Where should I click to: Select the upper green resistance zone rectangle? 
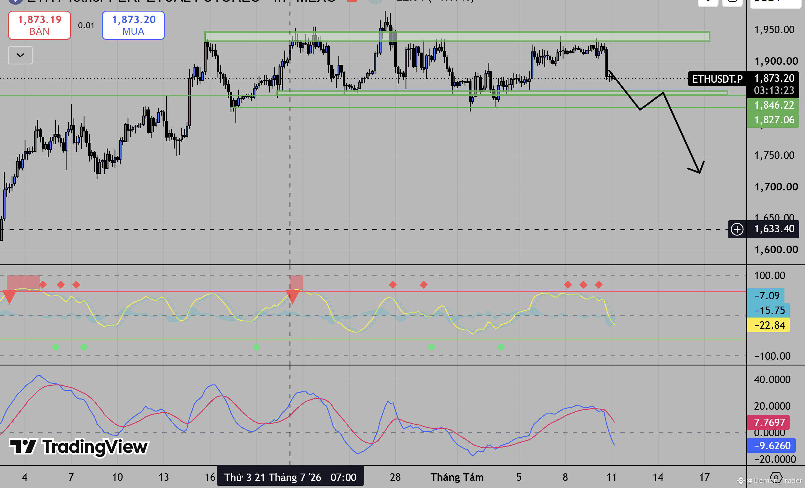click(x=457, y=37)
